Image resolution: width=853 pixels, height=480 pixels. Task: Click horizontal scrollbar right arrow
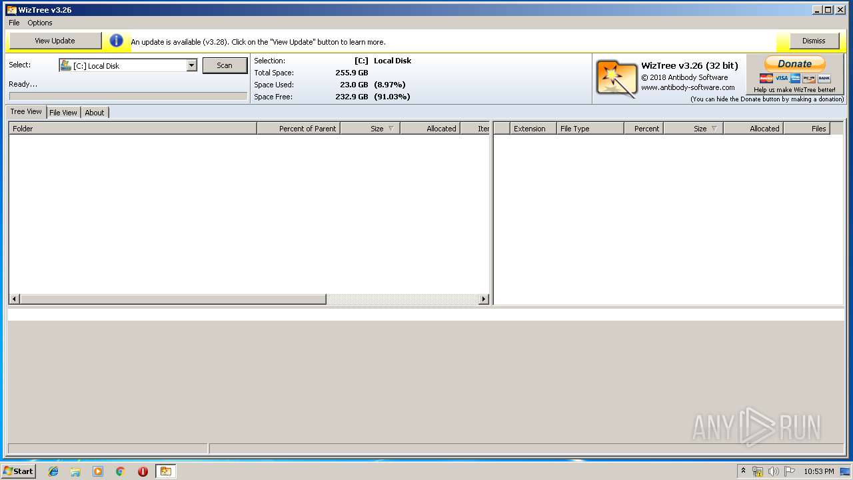[x=484, y=299]
